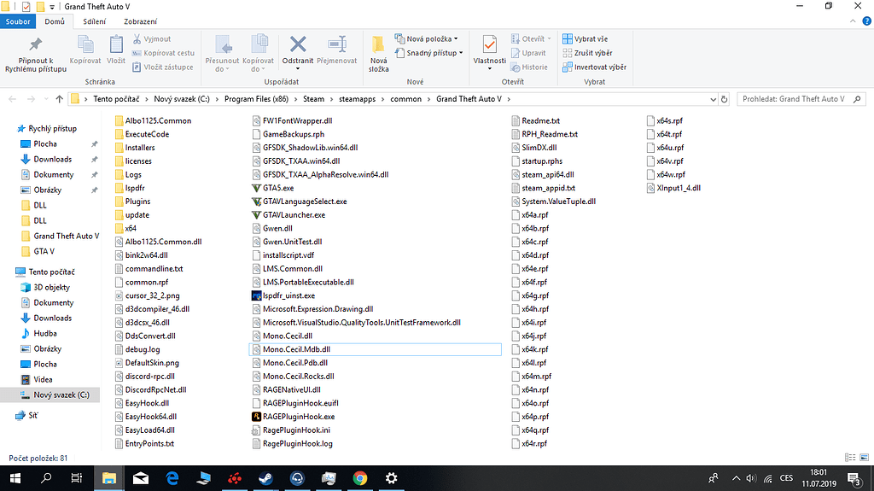The image size is (874, 491).
Task: Open Microsoft Edge from the taskbar
Action: [172, 478]
